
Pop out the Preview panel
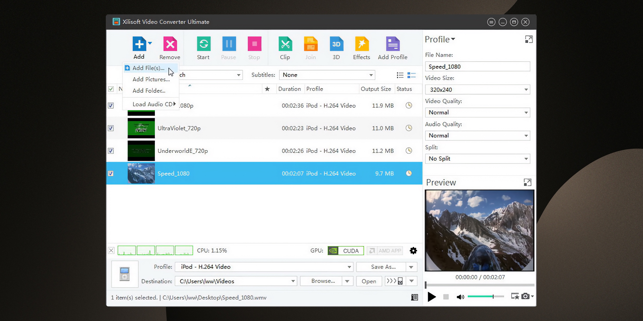pos(528,182)
